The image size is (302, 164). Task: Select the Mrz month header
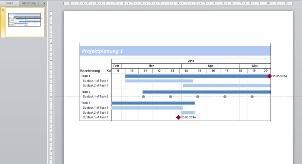pos(151,66)
